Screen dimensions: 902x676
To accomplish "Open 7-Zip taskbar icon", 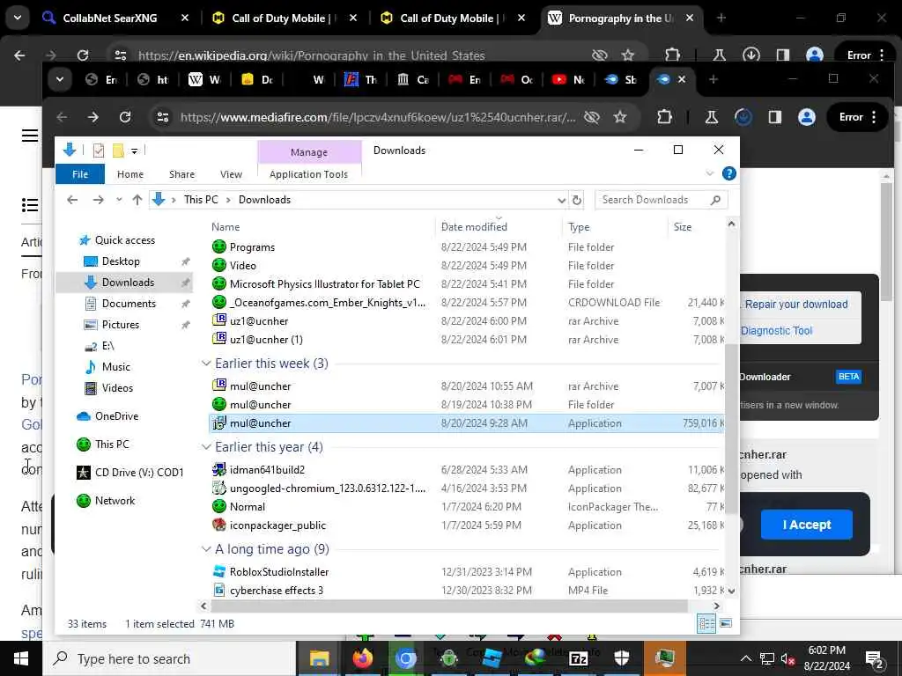I will 578,658.
